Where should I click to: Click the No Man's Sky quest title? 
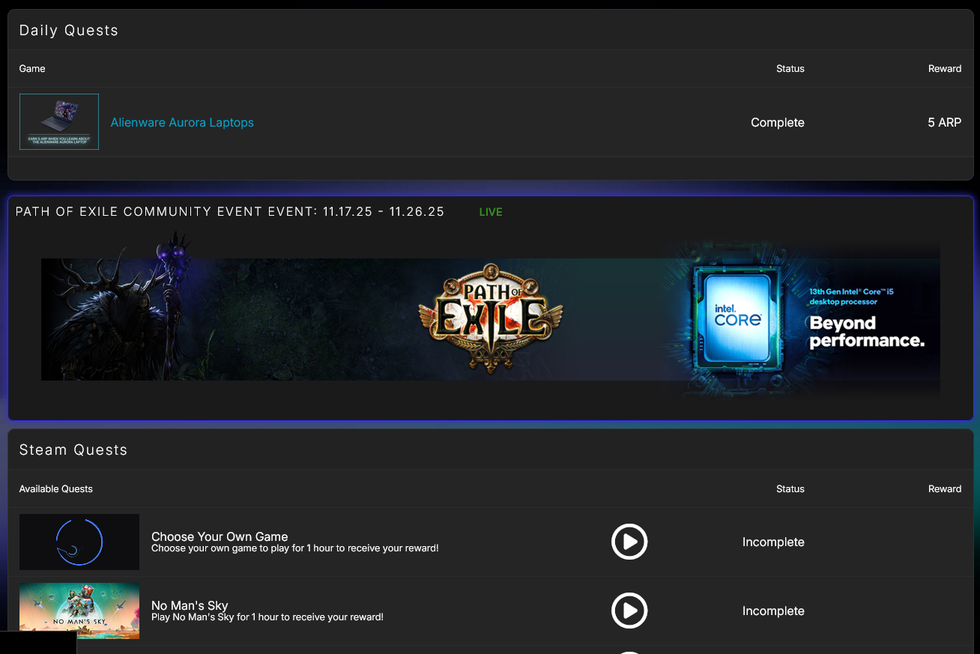click(x=190, y=605)
